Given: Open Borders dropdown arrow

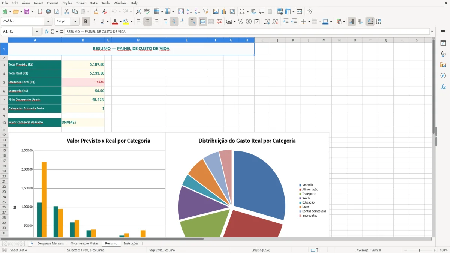Looking at the screenshot, I should pyautogui.click(x=309, y=22).
